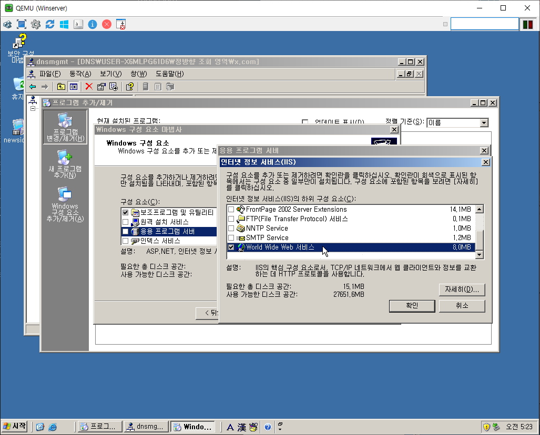Click the Internet Explorer quick launch icon
This screenshot has width=540, height=435.
tap(53, 427)
